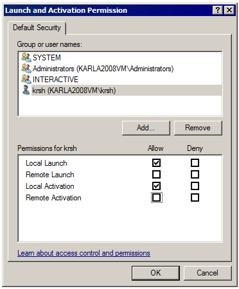Click the Administrators group icon
The width and height of the screenshot is (239, 289).
tap(26, 68)
